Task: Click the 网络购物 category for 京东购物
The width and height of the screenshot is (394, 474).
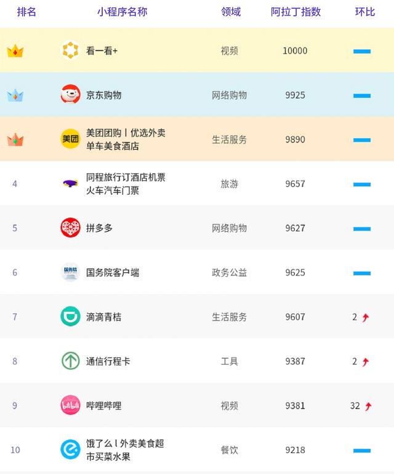Action: [x=229, y=95]
